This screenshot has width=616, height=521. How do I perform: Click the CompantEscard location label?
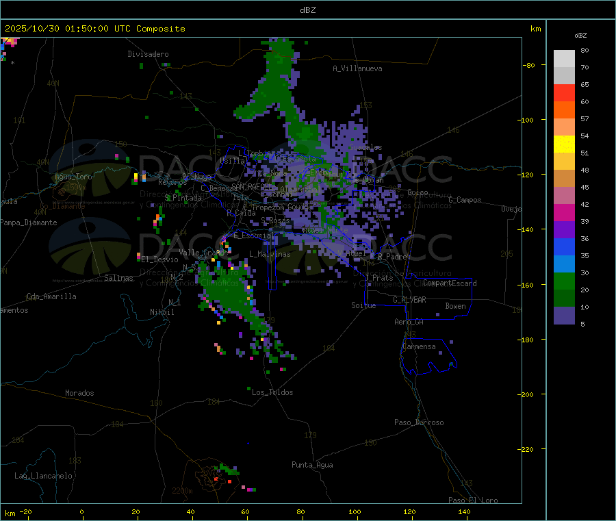coord(450,283)
